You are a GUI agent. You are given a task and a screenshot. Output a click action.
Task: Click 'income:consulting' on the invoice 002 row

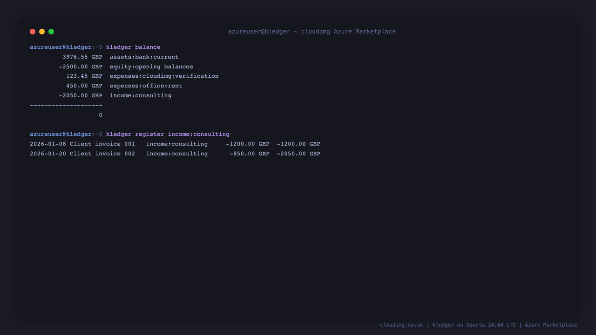coord(177,154)
